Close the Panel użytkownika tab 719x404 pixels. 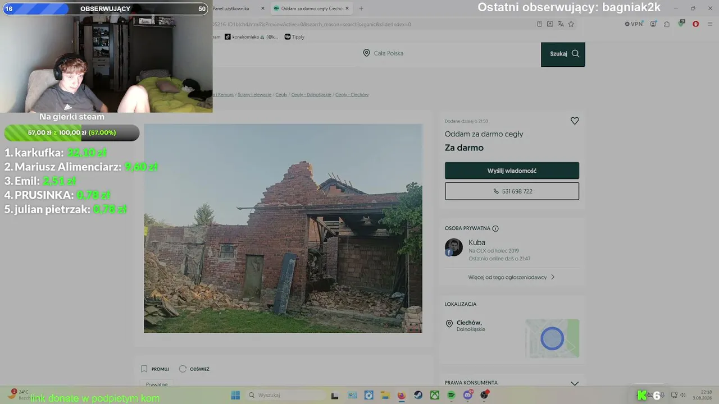click(x=262, y=8)
